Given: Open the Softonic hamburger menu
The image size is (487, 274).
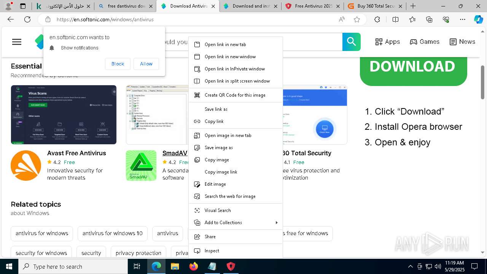Looking at the screenshot, I should point(17,42).
